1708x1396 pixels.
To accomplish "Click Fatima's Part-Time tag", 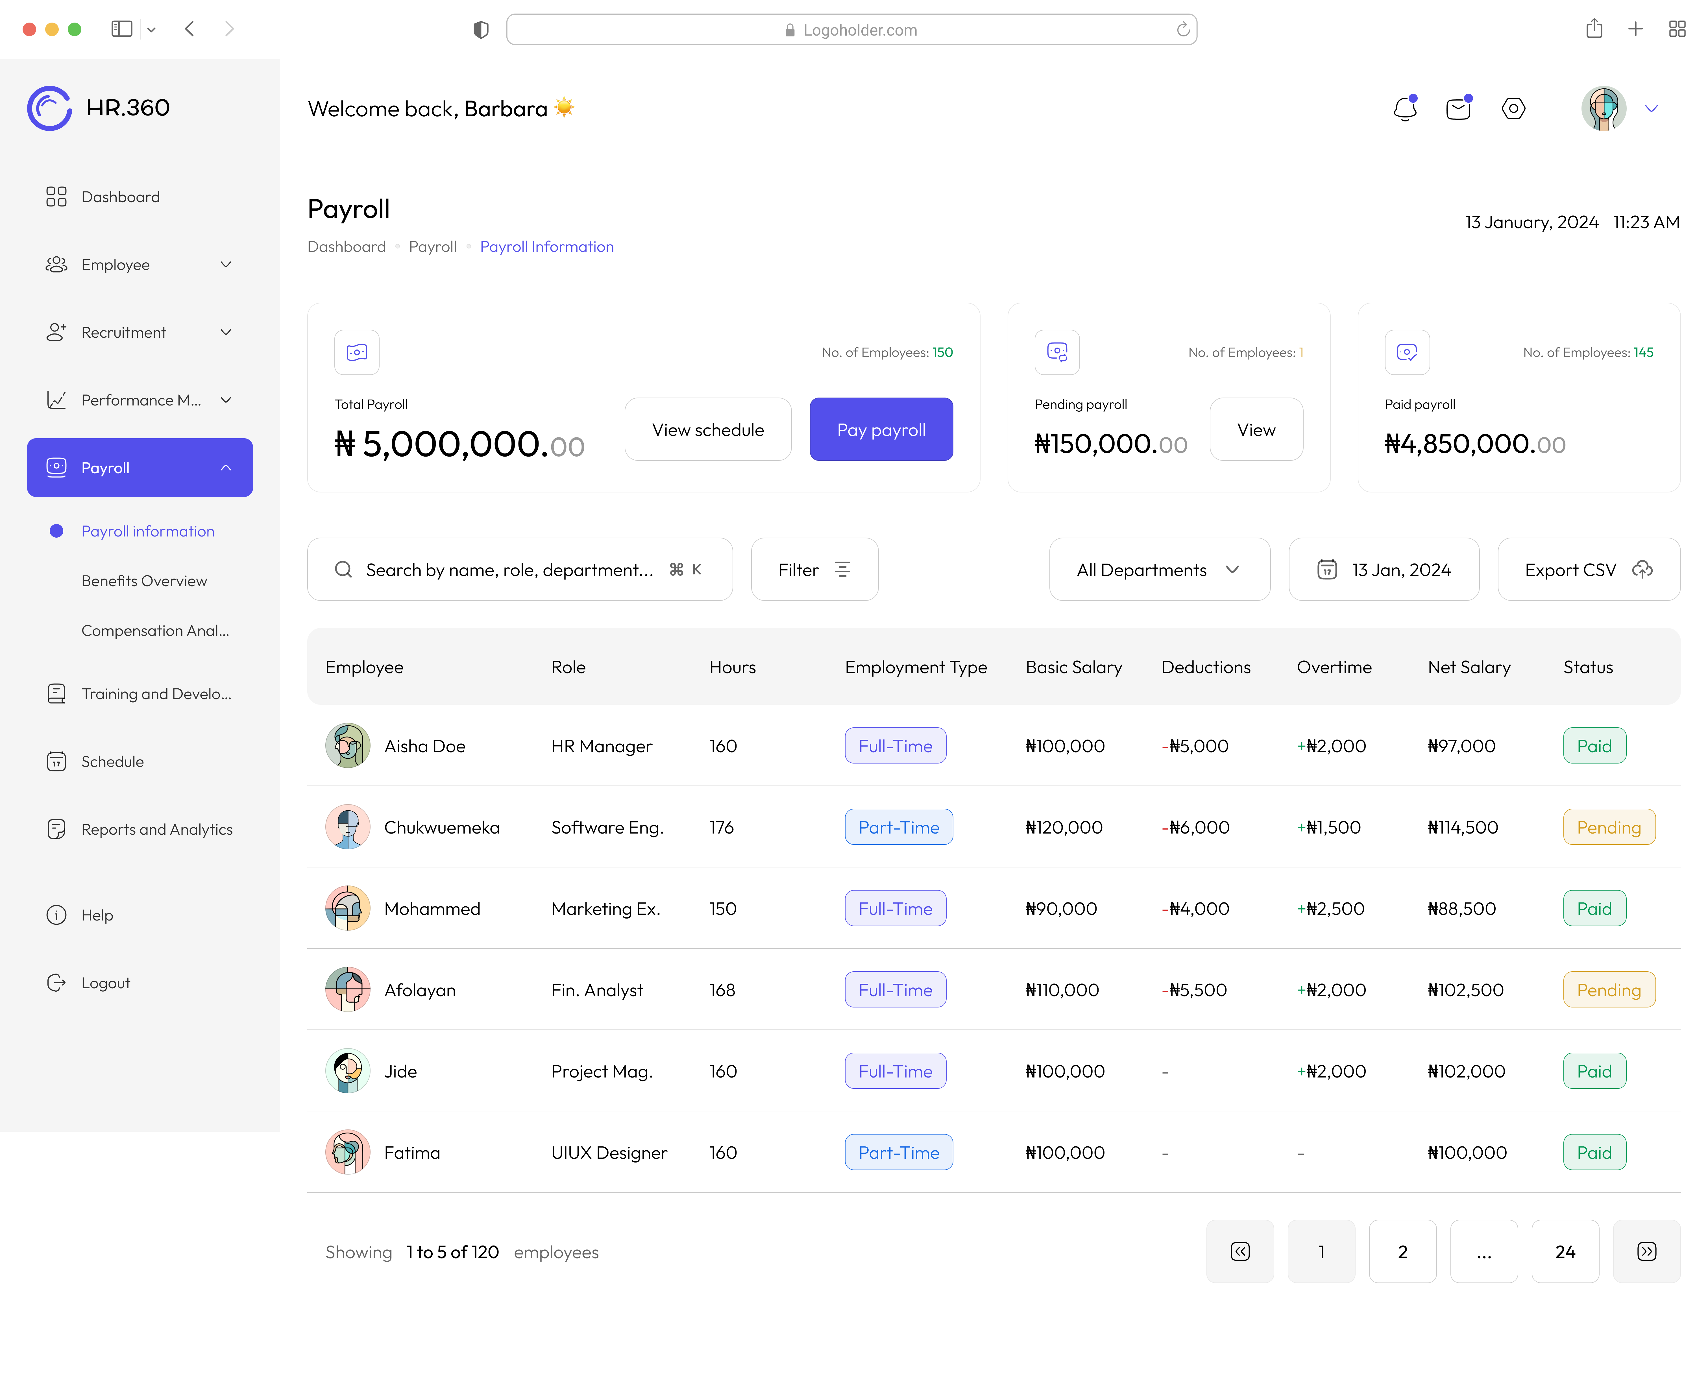I will tap(899, 1152).
